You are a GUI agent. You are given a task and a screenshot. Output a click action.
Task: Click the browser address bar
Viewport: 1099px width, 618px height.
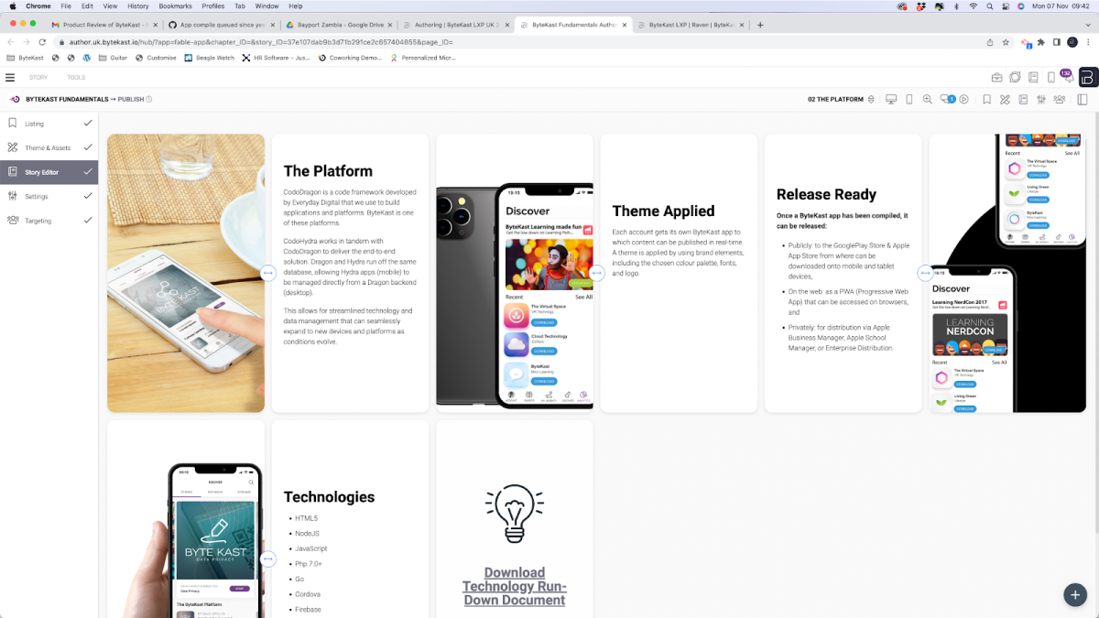(x=522, y=42)
